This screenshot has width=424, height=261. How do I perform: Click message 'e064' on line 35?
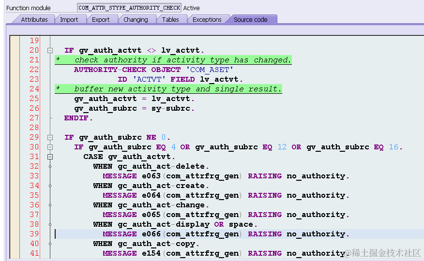151,195
